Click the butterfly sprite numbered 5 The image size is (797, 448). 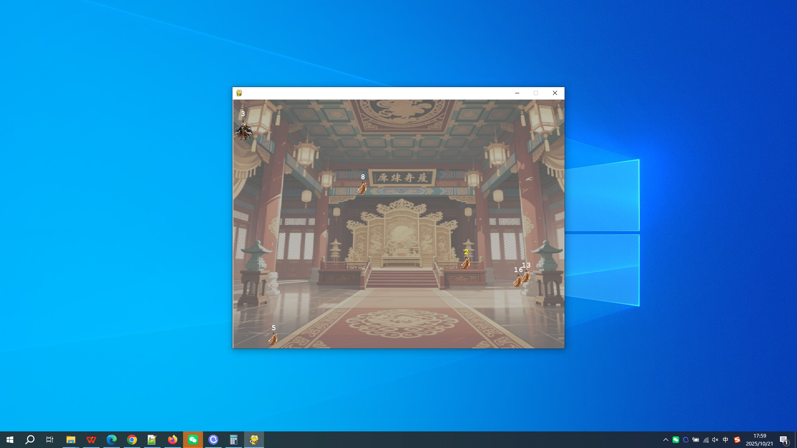[x=273, y=339]
